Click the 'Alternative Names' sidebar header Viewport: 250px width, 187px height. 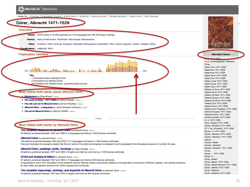click(x=221, y=54)
